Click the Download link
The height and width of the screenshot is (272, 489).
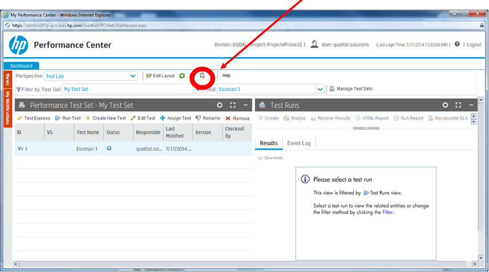pos(271,158)
